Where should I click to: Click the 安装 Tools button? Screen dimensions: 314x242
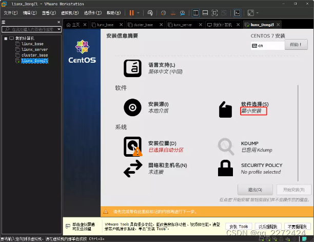pos(239,227)
